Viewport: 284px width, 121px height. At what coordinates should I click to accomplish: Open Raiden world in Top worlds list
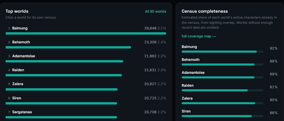tap(86, 72)
